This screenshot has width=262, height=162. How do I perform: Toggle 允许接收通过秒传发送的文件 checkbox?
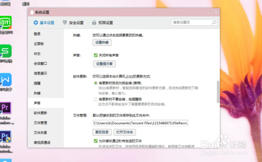pyautogui.click(x=96, y=141)
